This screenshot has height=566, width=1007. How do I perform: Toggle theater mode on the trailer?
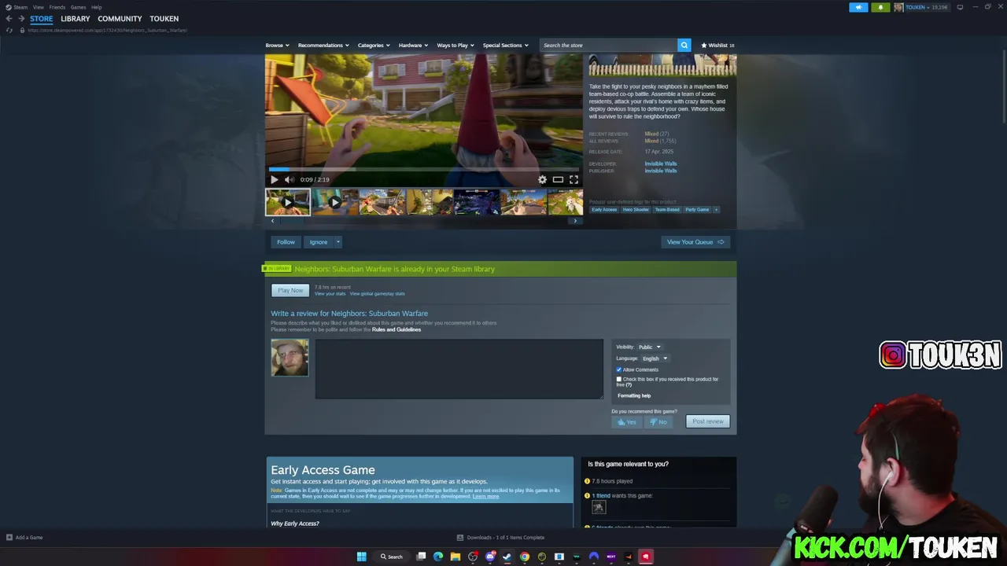pyautogui.click(x=558, y=179)
